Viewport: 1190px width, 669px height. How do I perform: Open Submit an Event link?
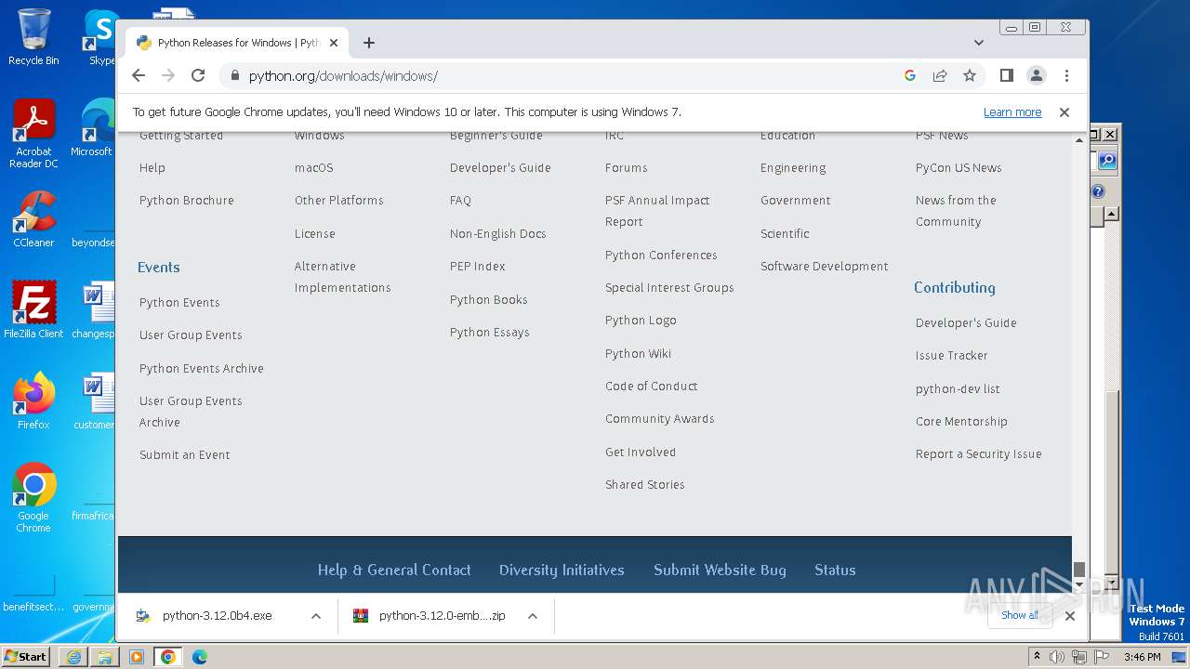(x=185, y=455)
